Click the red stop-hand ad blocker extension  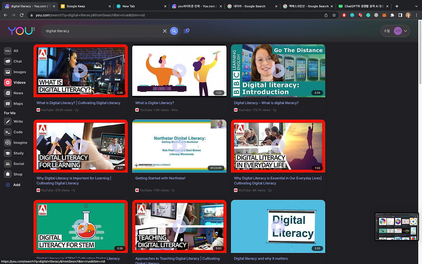344,15
